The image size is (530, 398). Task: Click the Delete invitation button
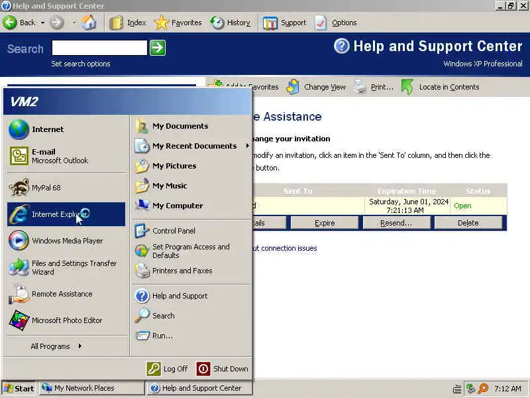tap(468, 223)
